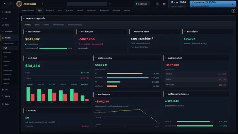Switch to the รายจ่าย sub-tab
The image size is (238, 134).
[46, 25]
